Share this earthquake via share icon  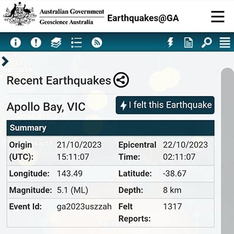[x=121, y=80]
